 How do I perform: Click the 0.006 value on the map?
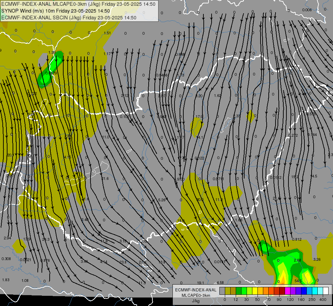307,10
